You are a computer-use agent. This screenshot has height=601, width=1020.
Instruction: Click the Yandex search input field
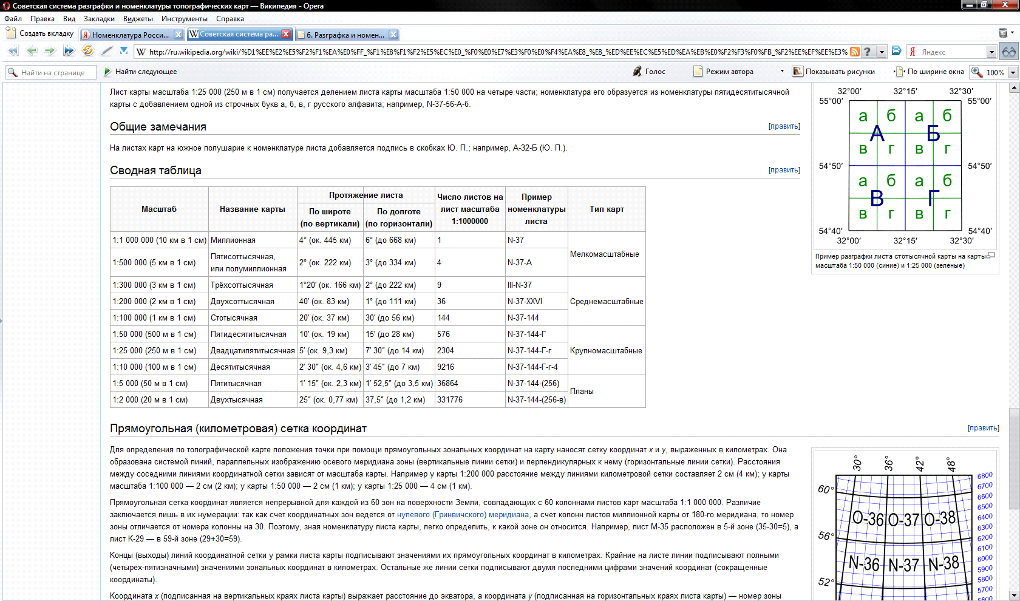click(952, 52)
